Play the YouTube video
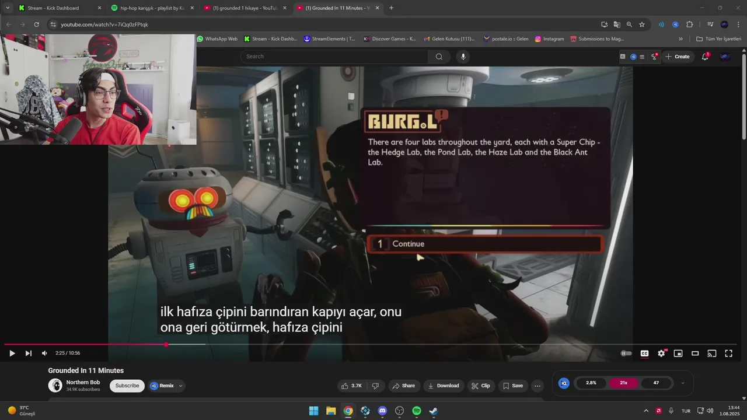 tap(12, 353)
